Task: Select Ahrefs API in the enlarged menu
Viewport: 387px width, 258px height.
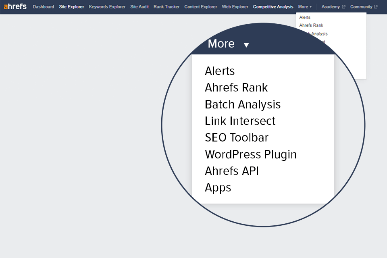Action: point(232,171)
